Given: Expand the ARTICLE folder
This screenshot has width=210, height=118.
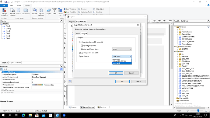Looking at the screenshot, I should pos(178,57).
